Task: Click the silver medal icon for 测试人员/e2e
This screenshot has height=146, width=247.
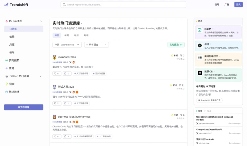Action: 54,87
